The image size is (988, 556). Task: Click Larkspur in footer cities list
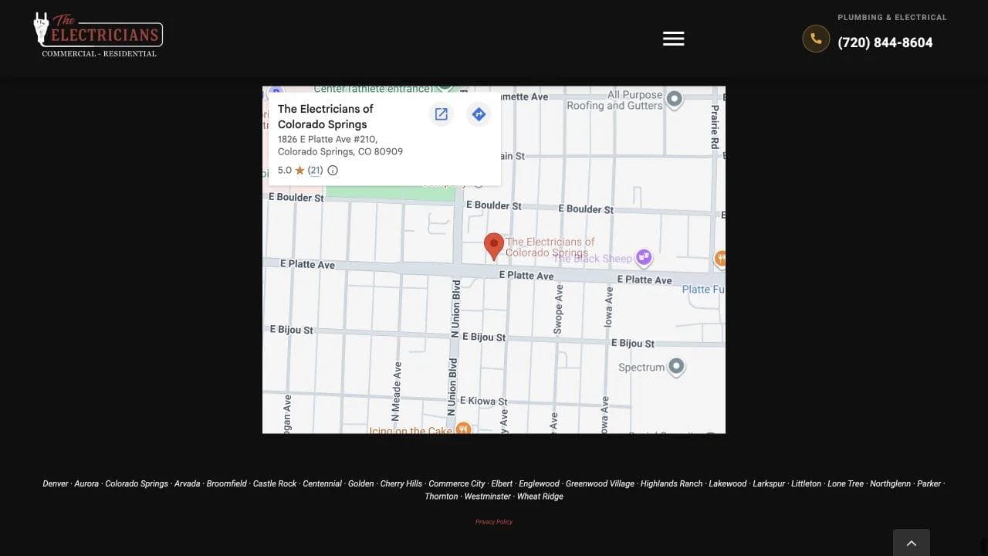(769, 483)
